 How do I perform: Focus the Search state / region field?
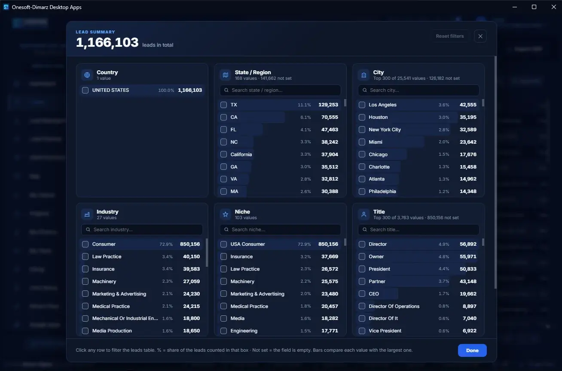[280, 90]
